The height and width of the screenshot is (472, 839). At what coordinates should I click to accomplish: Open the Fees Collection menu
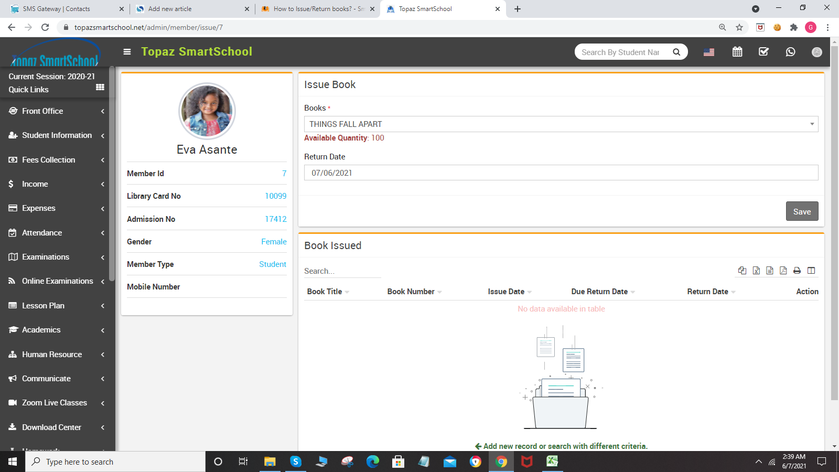tap(56, 160)
